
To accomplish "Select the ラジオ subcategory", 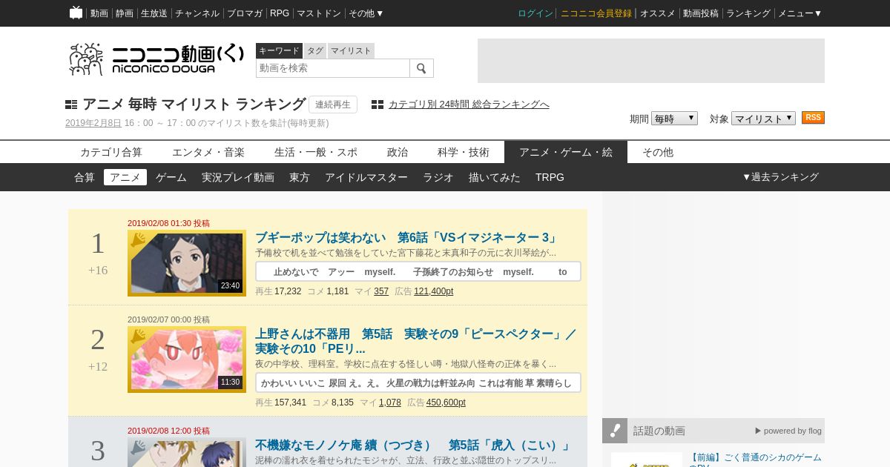I will point(438,177).
